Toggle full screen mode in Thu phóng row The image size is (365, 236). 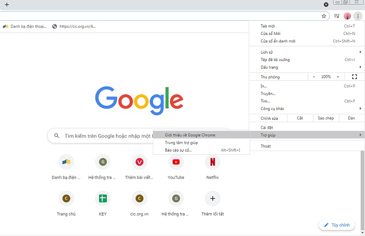pos(355,77)
